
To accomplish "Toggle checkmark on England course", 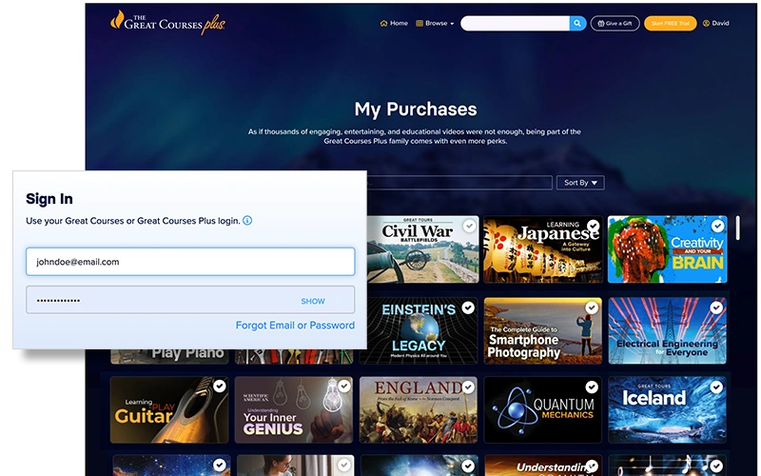I will pyautogui.click(x=468, y=387).
